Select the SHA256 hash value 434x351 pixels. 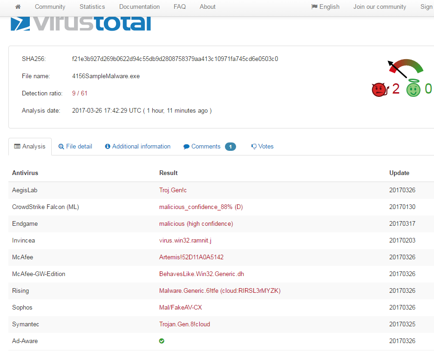coord(175,59)
